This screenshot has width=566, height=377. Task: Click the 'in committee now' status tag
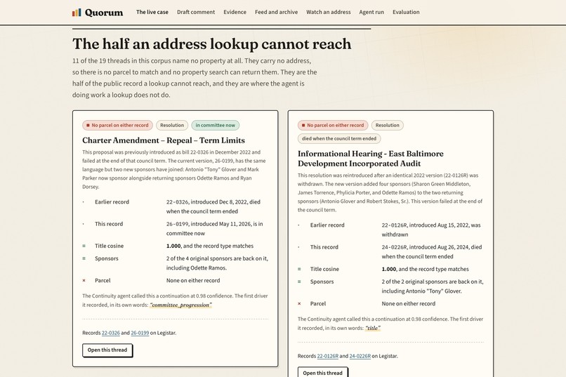pos(215,125)
